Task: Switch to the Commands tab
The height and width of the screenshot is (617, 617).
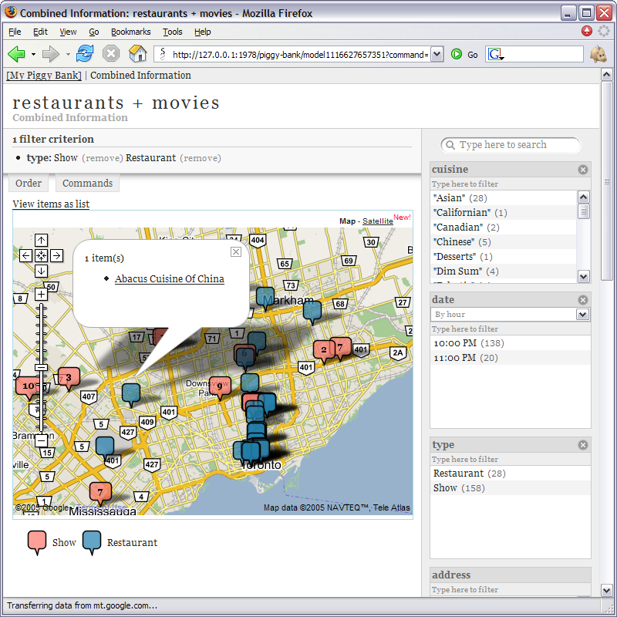Action: (87, 184)
